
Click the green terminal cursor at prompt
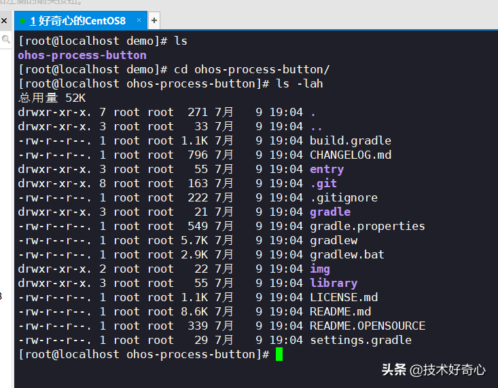click(279, 354)
